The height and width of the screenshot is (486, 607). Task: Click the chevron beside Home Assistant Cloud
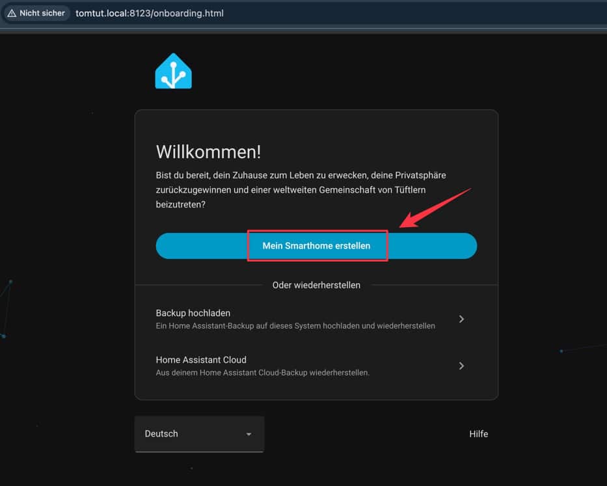[x=461, y=366]
